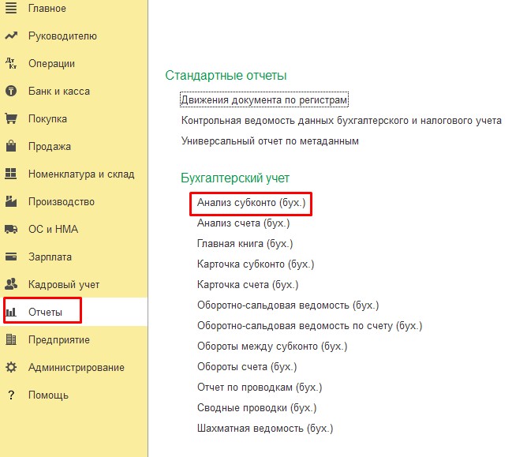Open the Кадровый учет section
The width and height of the screenshot is (527, 457).
pos(64,284)
